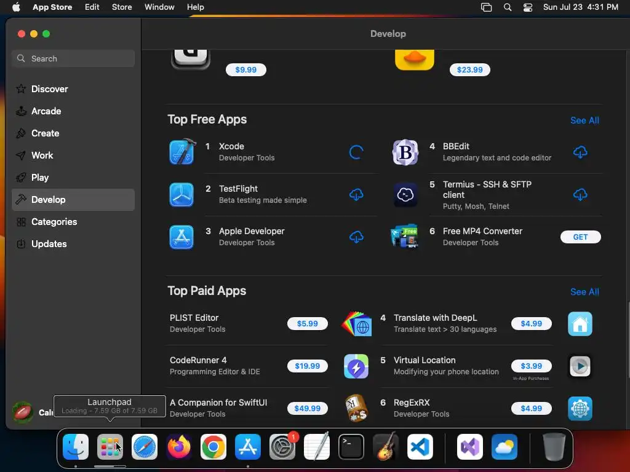Open the Weather app in the Dock
The width and height of the screenshot is (630, 472).
pos(504,447)
